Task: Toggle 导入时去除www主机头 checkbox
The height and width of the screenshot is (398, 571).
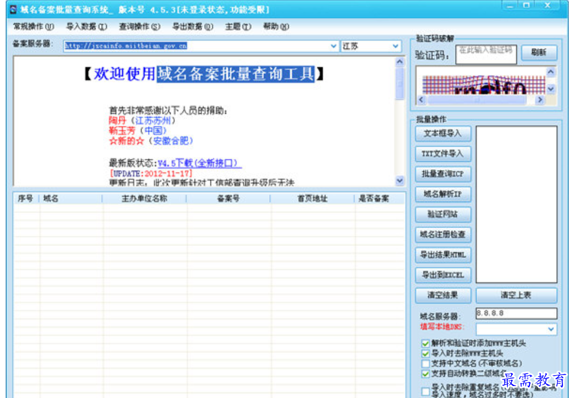Action: point(425,353)
